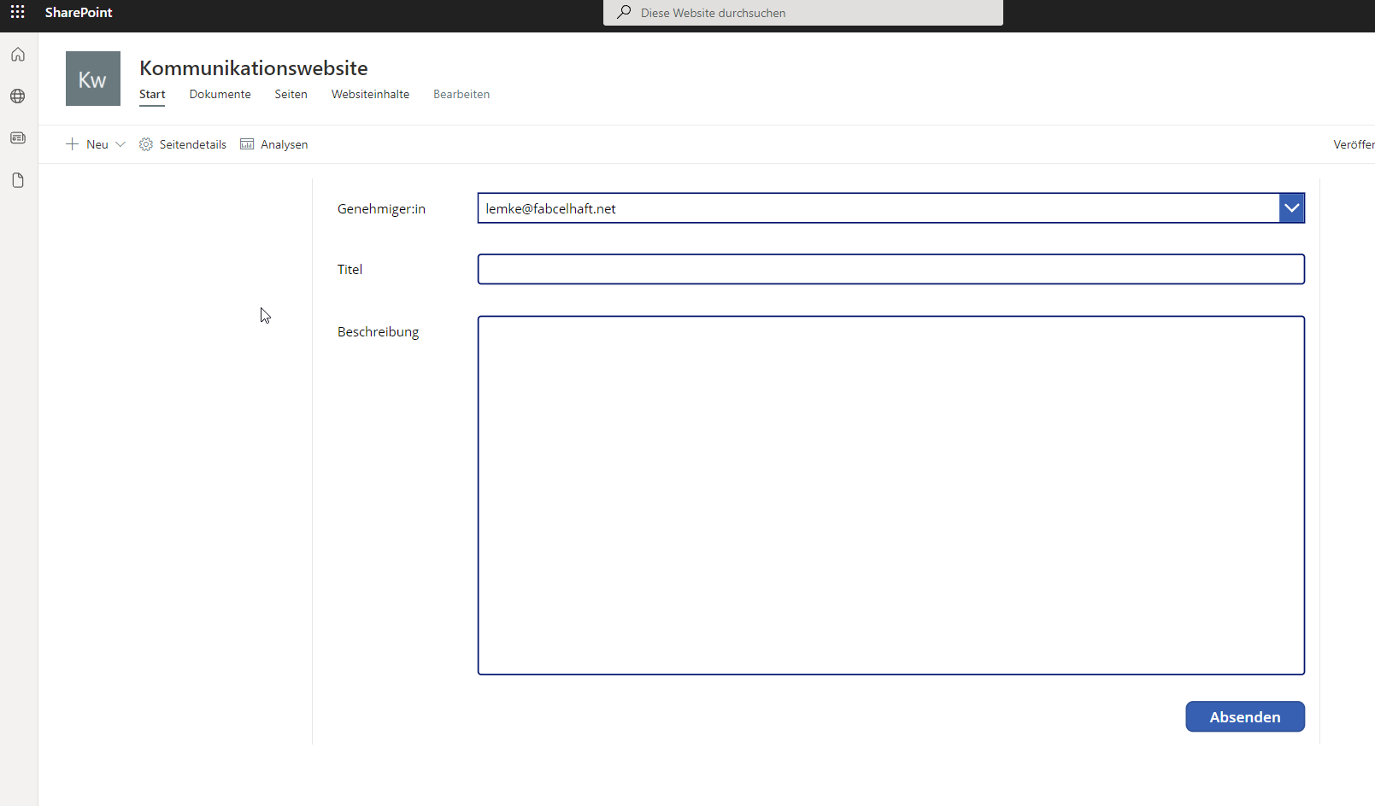The width and height of the screenshot is (1375, 806).
Task: Click the Bearbeiten link
Action: 461,94
